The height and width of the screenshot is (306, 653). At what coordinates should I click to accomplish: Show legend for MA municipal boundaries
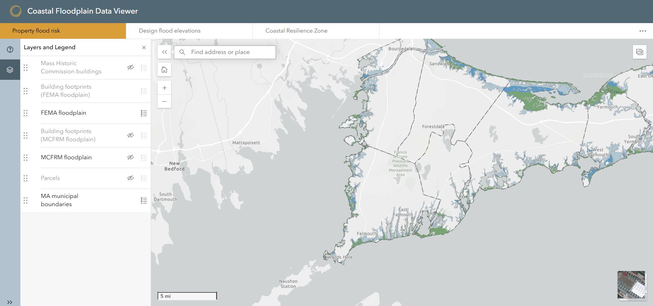click(x=144, y=200)
